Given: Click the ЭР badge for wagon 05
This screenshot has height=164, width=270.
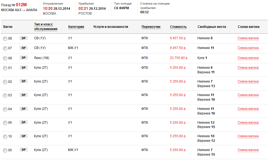Looking at the screenshot, I should click(x=23, y=150).
